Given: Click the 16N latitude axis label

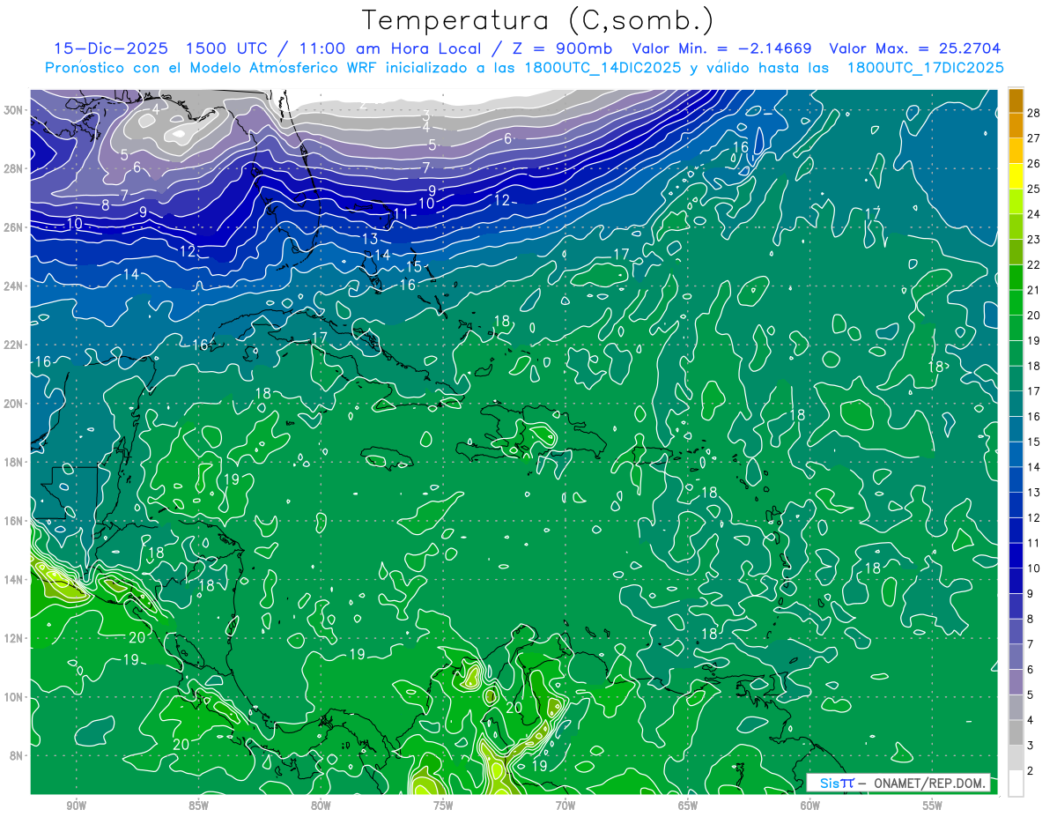Looking at the screenshot, I should [x=14, y=521].
